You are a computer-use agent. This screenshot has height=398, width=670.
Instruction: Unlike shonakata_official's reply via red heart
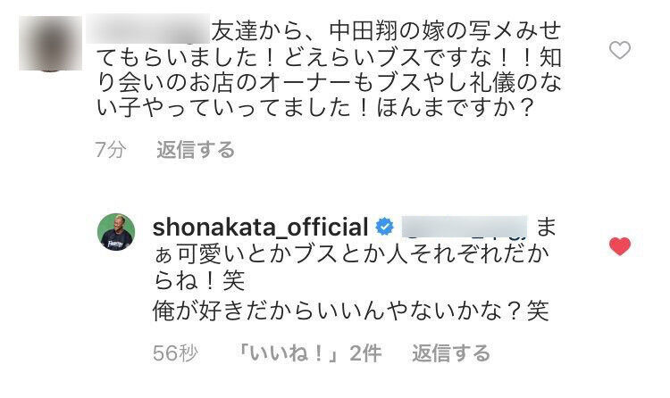click(620, 246)
